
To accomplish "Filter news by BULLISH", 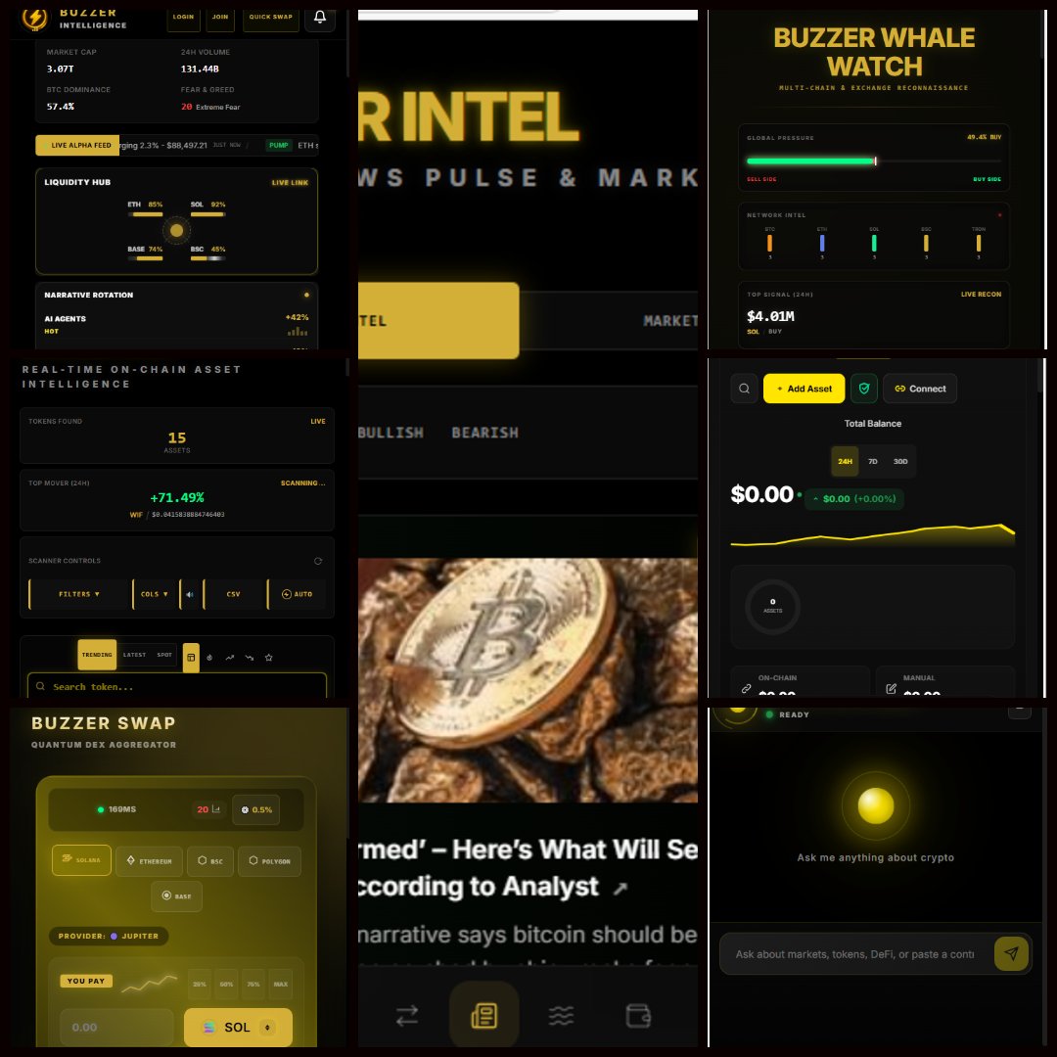I will pos(391,433).
